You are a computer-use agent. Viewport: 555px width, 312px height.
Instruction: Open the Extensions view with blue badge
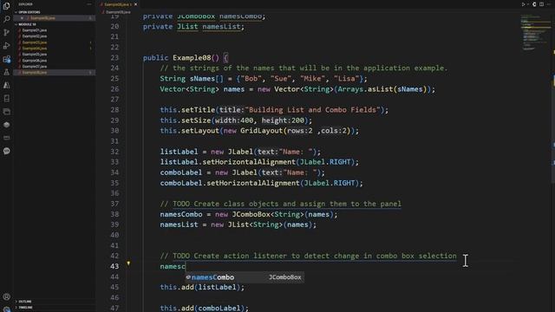point(6,59)
